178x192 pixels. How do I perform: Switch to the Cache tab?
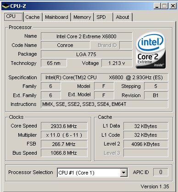pyautogui.click(x=33, y=17)
